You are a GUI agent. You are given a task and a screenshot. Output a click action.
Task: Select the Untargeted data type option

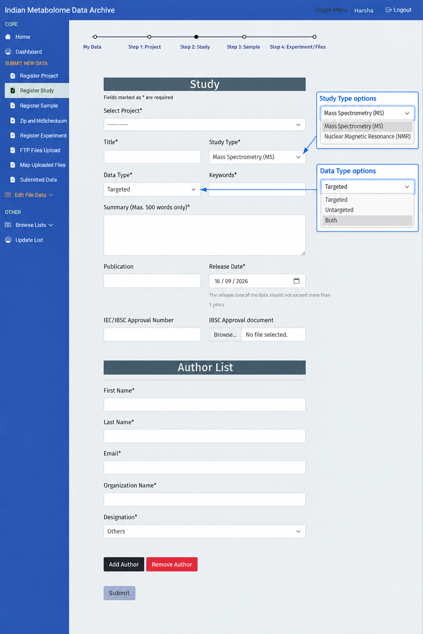pyautogui.click(x=367, y=210)
